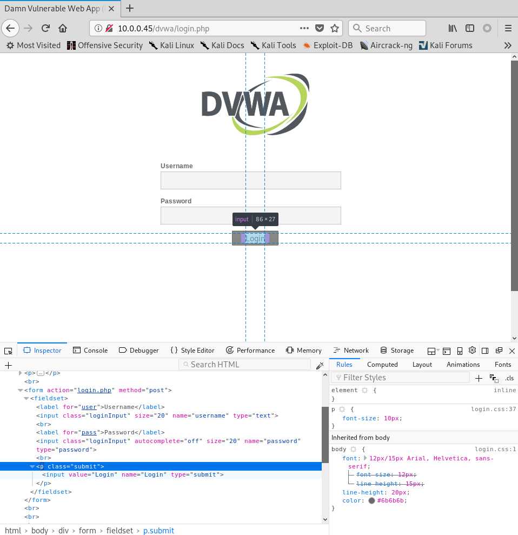This screenshot has height=535, width=518.
Task: Switch to the Console tab
Action: (x=90, y=351)
